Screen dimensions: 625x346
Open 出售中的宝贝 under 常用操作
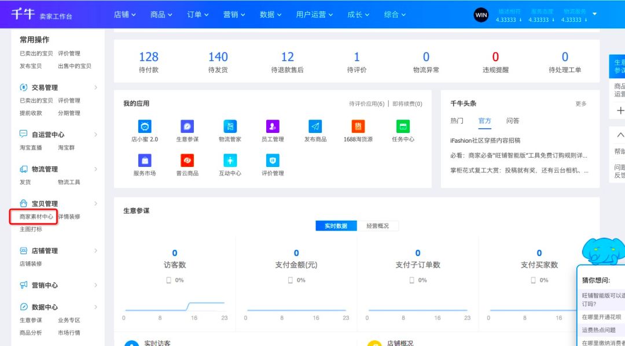(x=75, y=66)
